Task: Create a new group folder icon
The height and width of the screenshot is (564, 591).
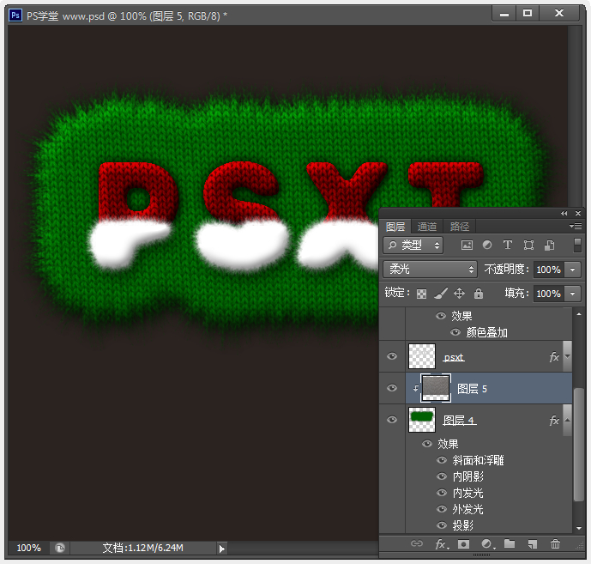Action: 510,543
